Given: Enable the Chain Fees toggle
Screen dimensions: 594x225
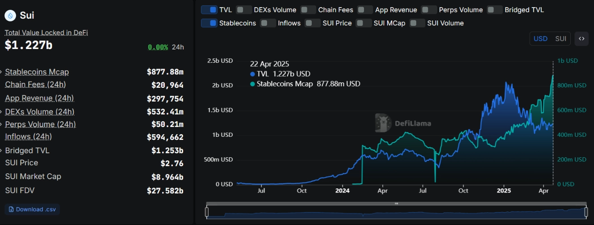Looking at the screenshot, I should (x=308, y=10).
